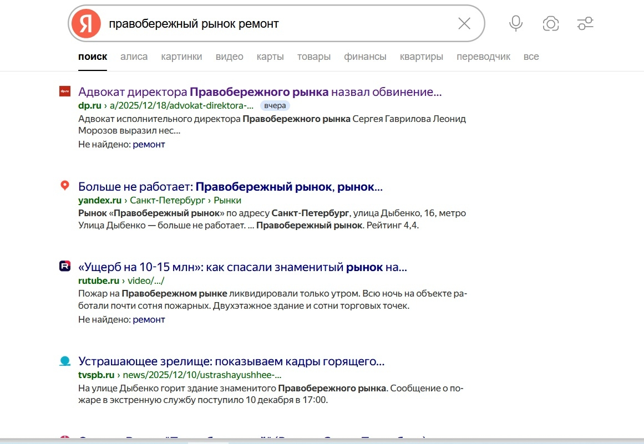Click snippet text 'улица Дыбенко, 16, метро'
This screenshot has width=644, height=444.
(x=409, y=213)
